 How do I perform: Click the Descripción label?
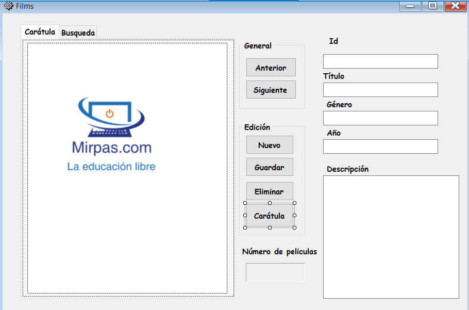tap(347, 169)
